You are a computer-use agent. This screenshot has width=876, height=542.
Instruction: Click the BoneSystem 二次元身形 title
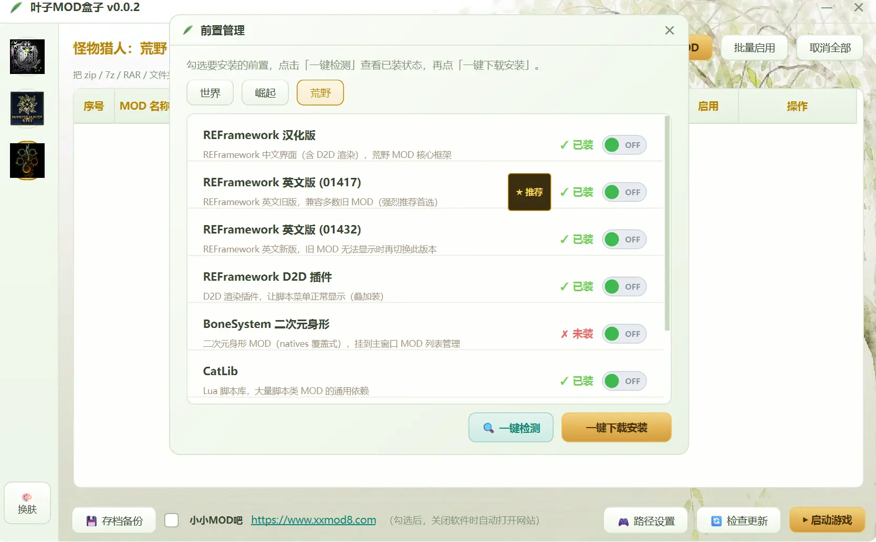tap(266, 324)
